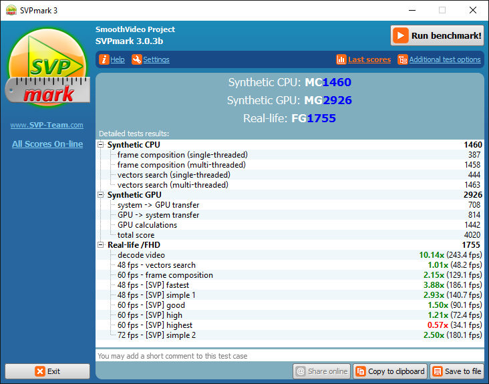Click the Synthetic GPU MG2926 score
This screenshot has height=384, width=489.
(x=328, y=100)
